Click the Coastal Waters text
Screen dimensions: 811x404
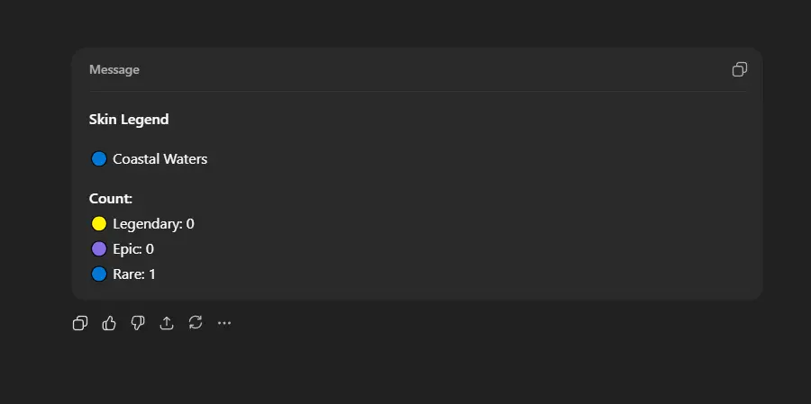coord(159,159)
